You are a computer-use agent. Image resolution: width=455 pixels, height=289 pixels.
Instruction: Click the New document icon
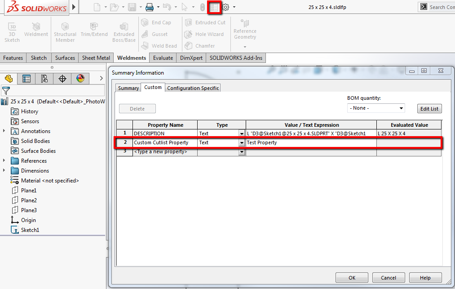(x=97, y=7)
